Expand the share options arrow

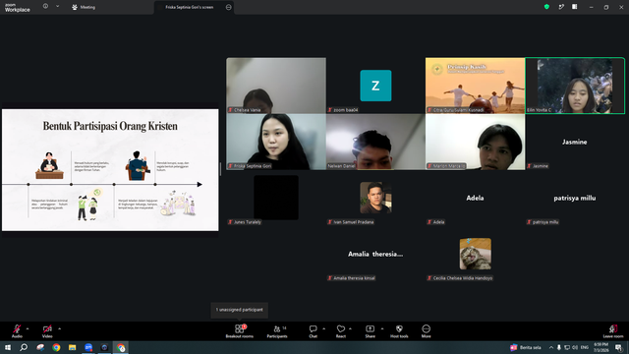coord(382,328)
